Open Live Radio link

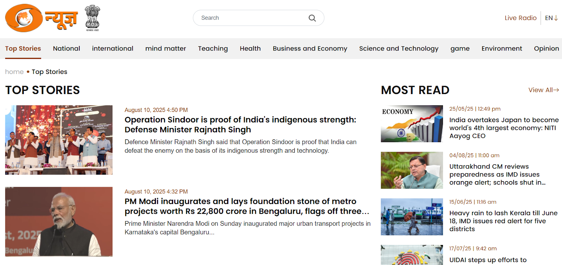pyautogui.click(x=521, y=18)
